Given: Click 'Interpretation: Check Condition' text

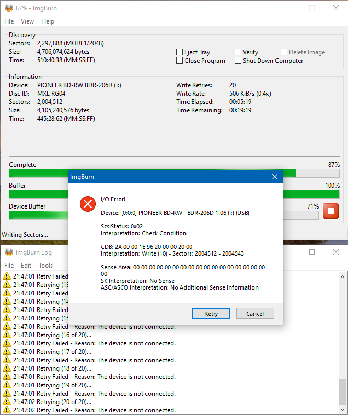Looking at the screenshot, I should 144,233.
